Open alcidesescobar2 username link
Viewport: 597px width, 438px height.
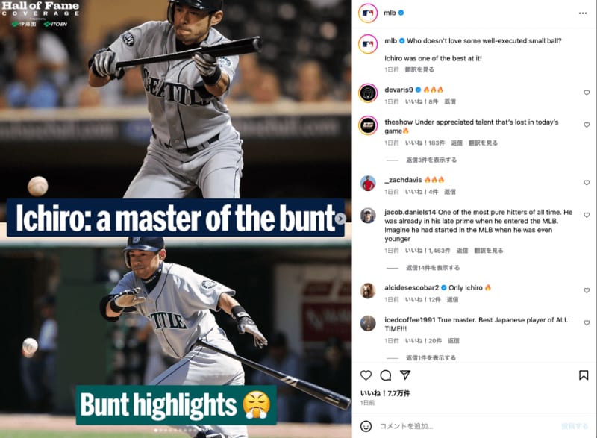click(x=412, y=288)
